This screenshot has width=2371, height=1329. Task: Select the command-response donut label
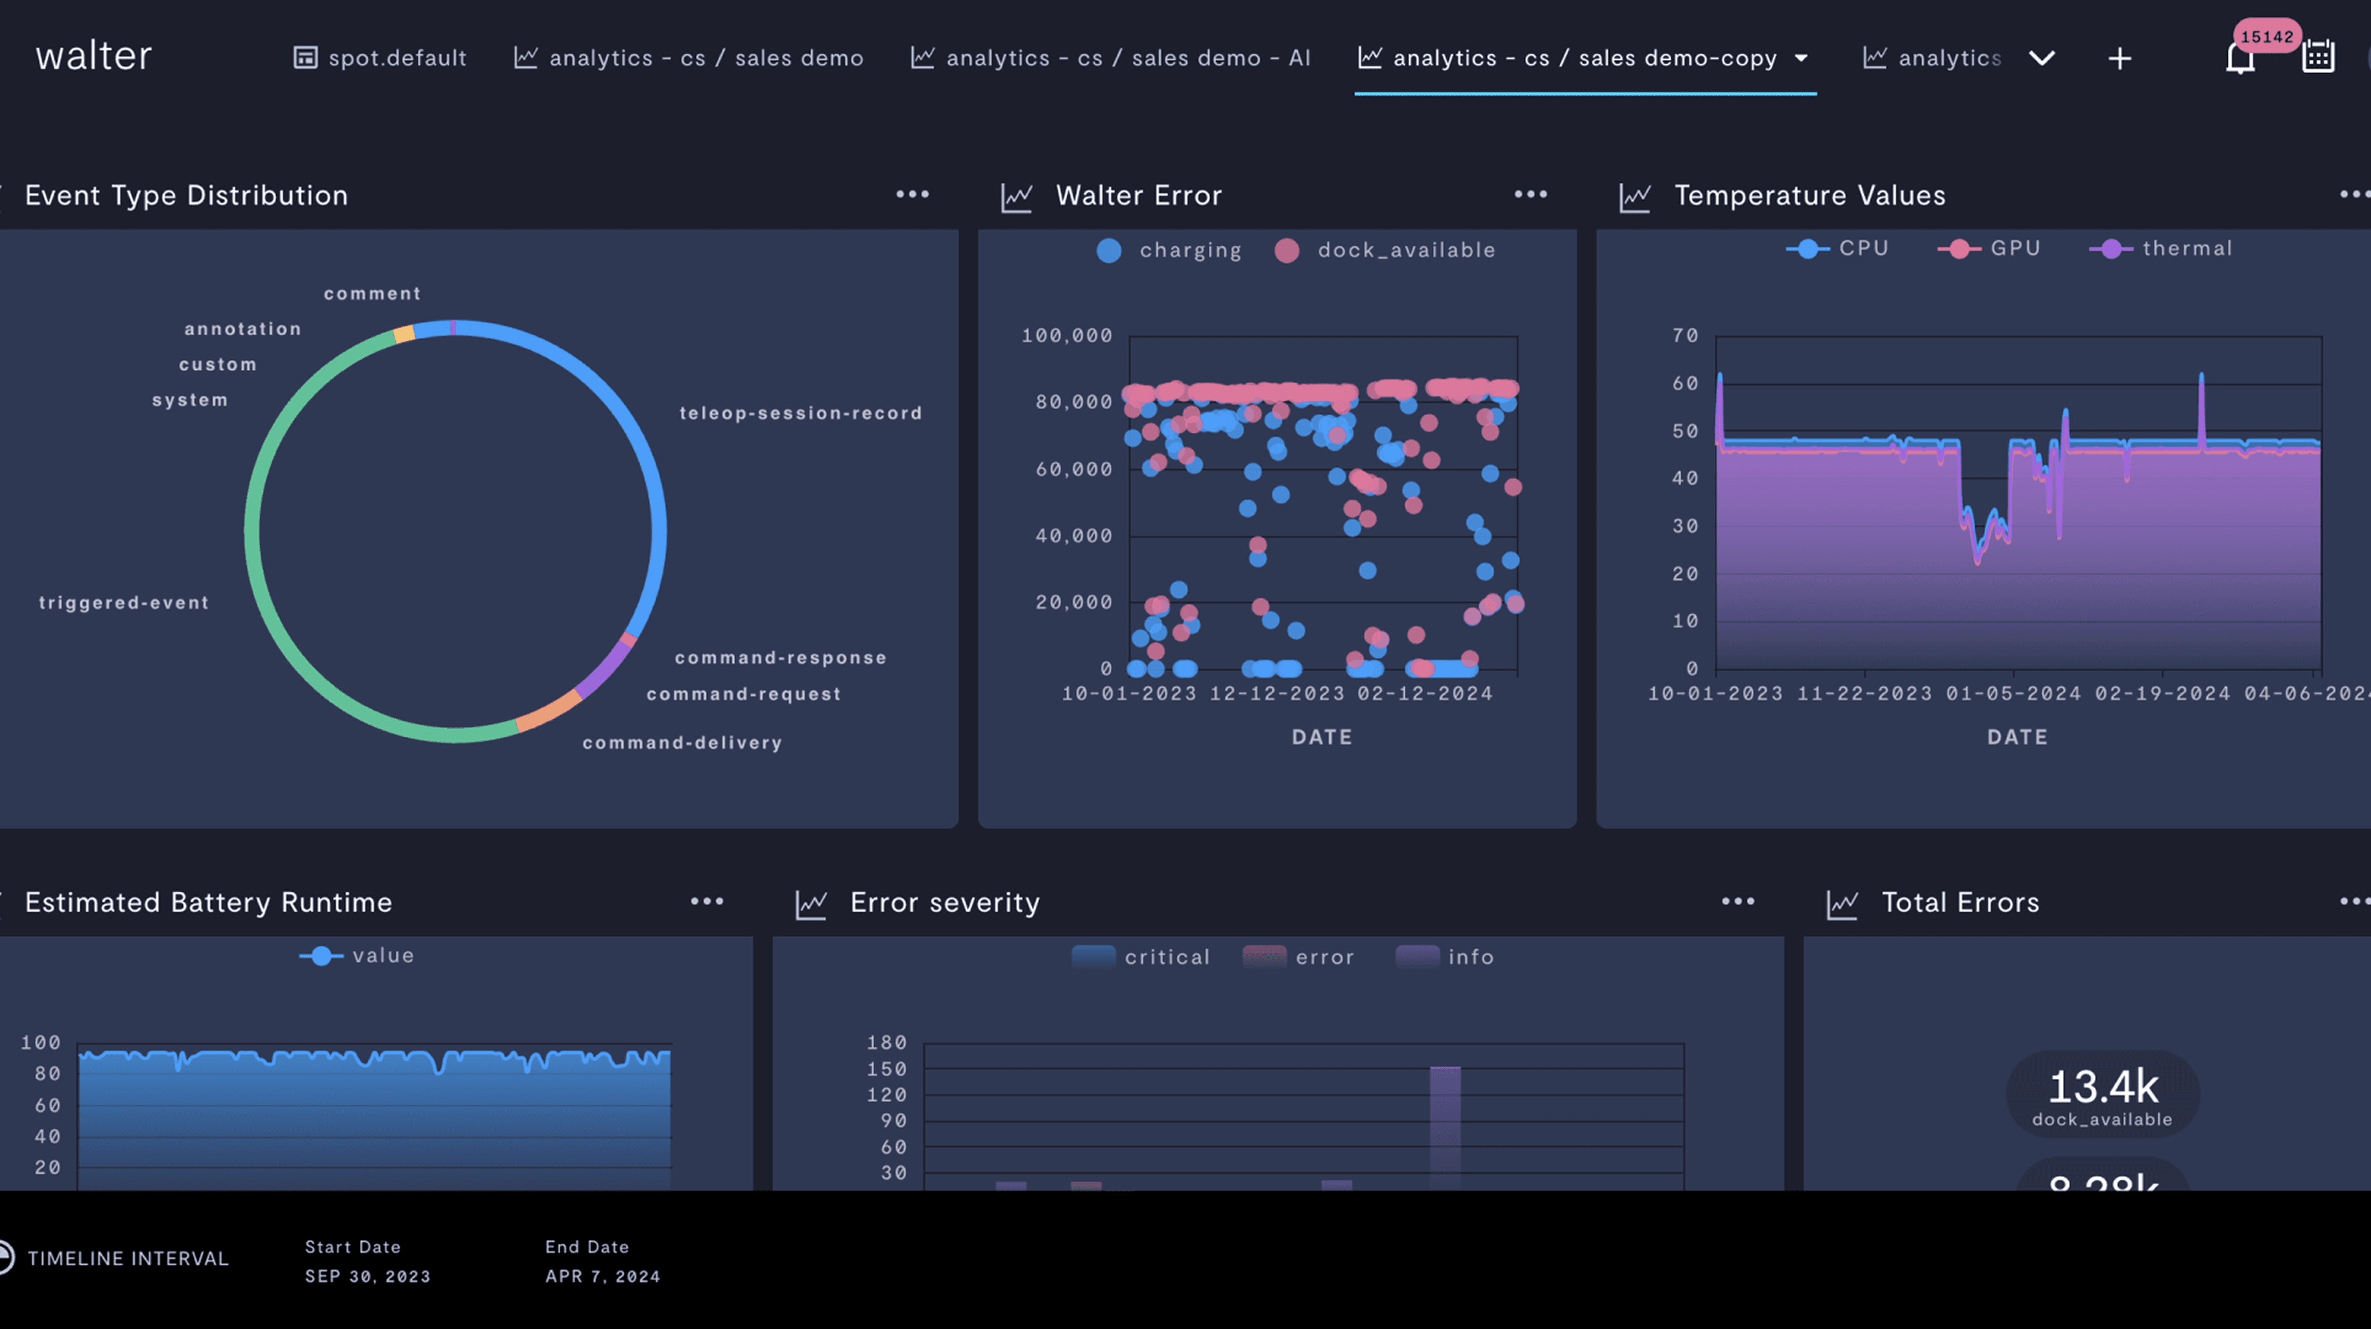(x=780, y=658)
